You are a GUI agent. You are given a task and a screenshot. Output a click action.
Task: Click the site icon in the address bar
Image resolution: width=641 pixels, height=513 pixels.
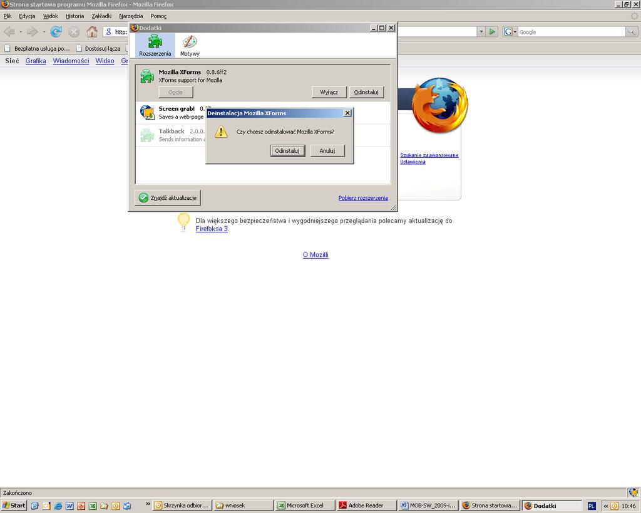coord(109,31)
